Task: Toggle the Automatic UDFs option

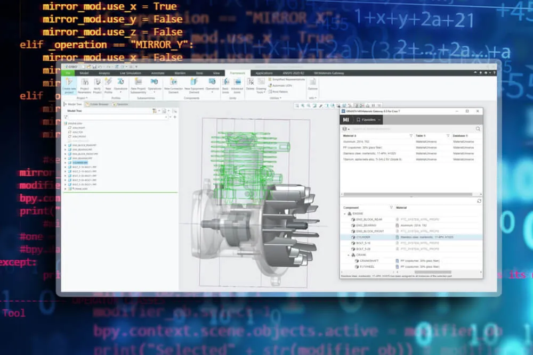Action: [269, 85]
